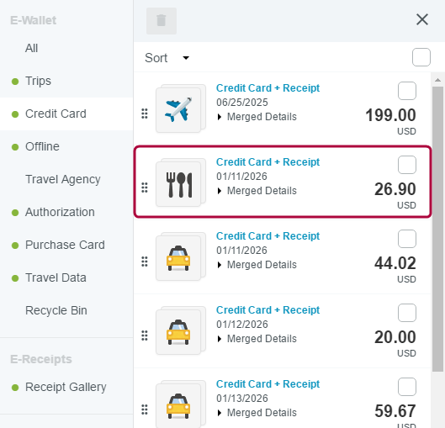Viewport: 445px width, 428px height.
Task: Grab the drag handle of the 26.90 item
Action: point(145,188)
